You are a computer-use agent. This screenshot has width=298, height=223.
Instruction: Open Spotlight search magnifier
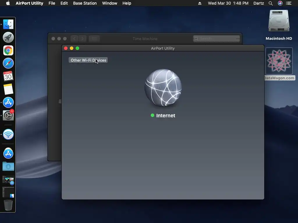[271, 3]
